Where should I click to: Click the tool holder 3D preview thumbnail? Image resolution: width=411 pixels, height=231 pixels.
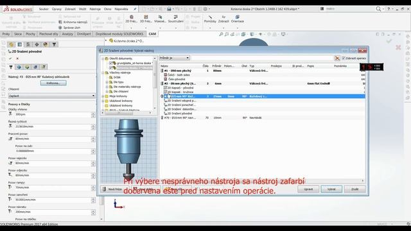128,150
